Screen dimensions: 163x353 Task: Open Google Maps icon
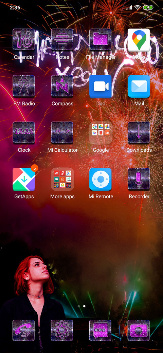point(139,39)
